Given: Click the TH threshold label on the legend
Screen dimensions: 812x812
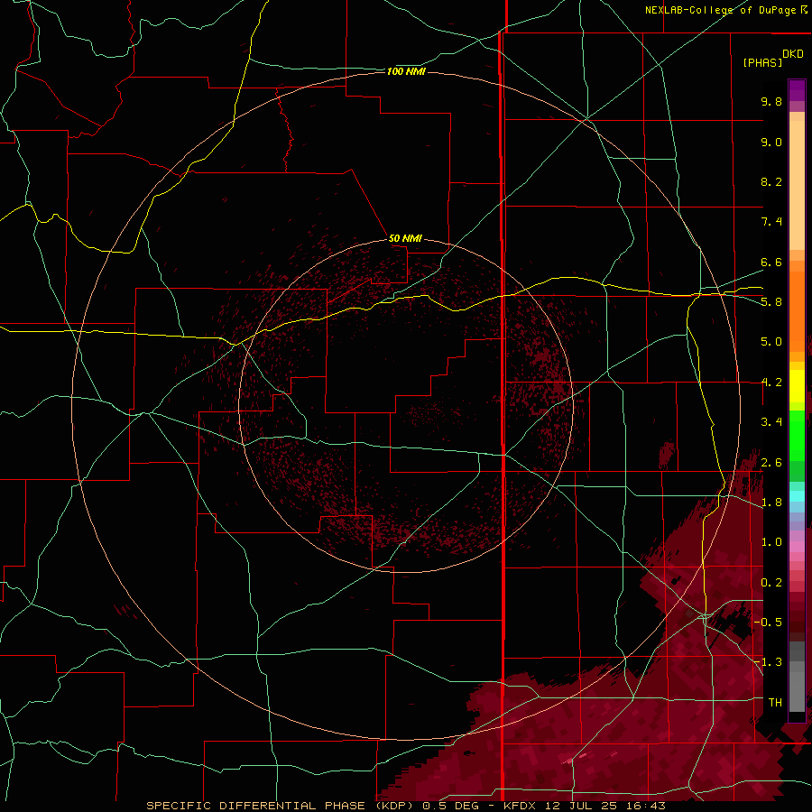Looking at the screenshot, I should [x=775, y=702].
